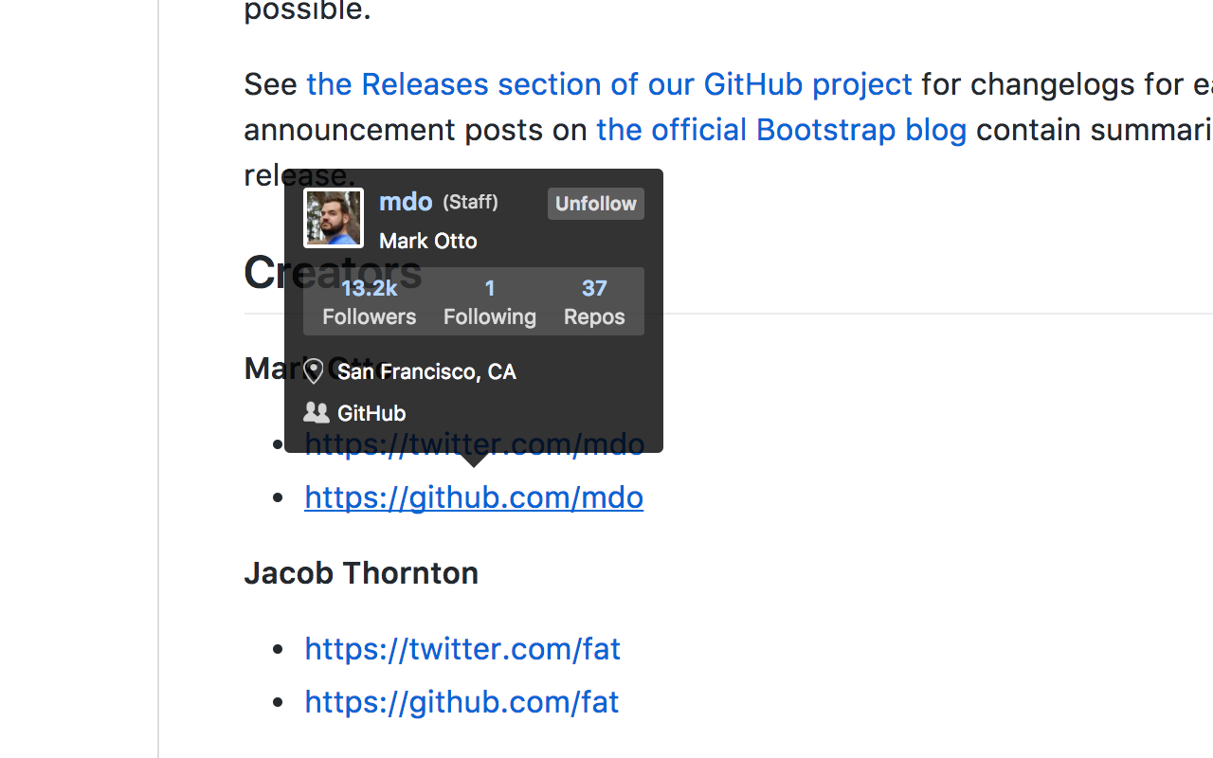
Task: Click the Unfollow button on mdo's hovercard
Action: coord(595,203)
